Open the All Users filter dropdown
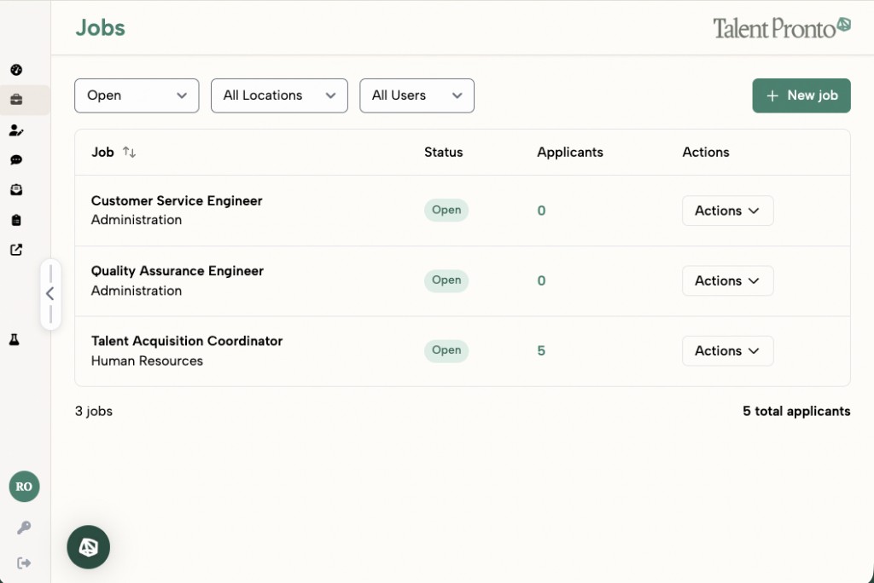This screenshot has height=583, width=874. coord(417,95)
